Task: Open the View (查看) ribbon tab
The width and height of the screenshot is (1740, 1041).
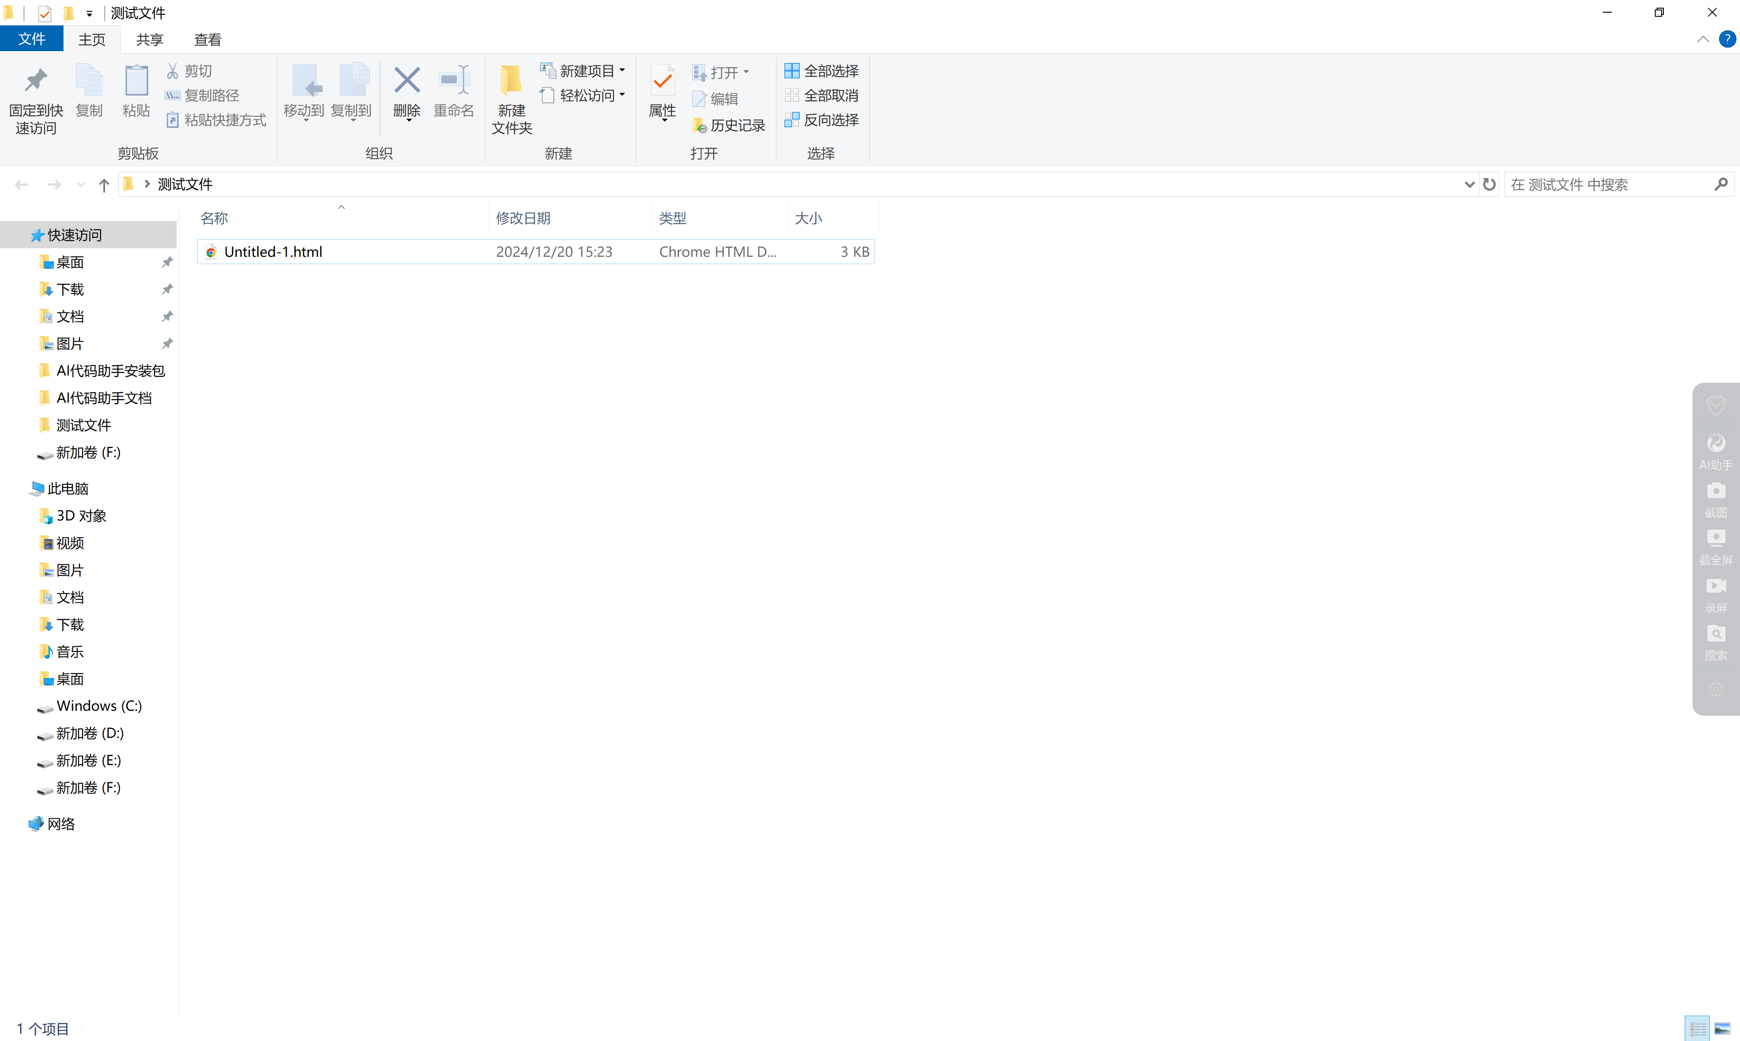Action: (x=207, y=40)
